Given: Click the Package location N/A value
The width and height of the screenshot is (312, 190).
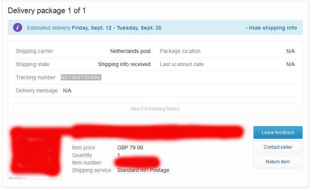Looking at the screenshot, I should (x=290, y=51).
